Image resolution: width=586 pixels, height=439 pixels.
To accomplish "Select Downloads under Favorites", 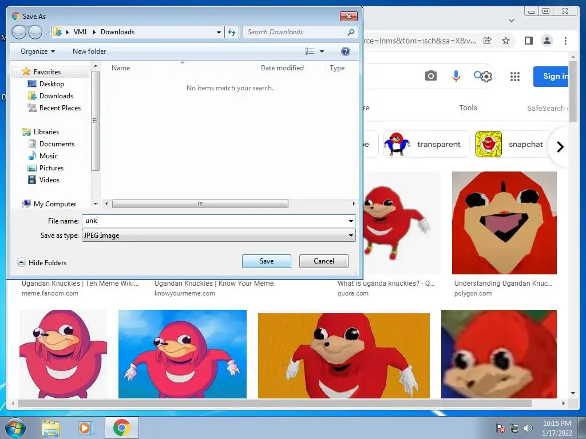I will tap(56, 96).
